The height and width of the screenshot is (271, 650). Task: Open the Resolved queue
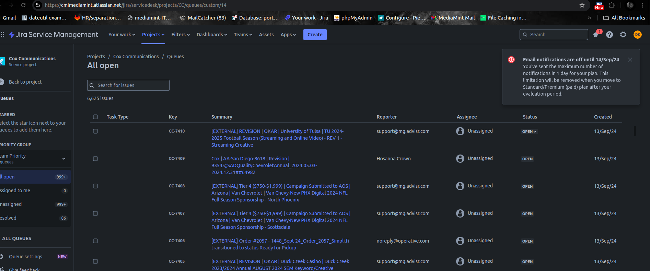click(35, 218)
